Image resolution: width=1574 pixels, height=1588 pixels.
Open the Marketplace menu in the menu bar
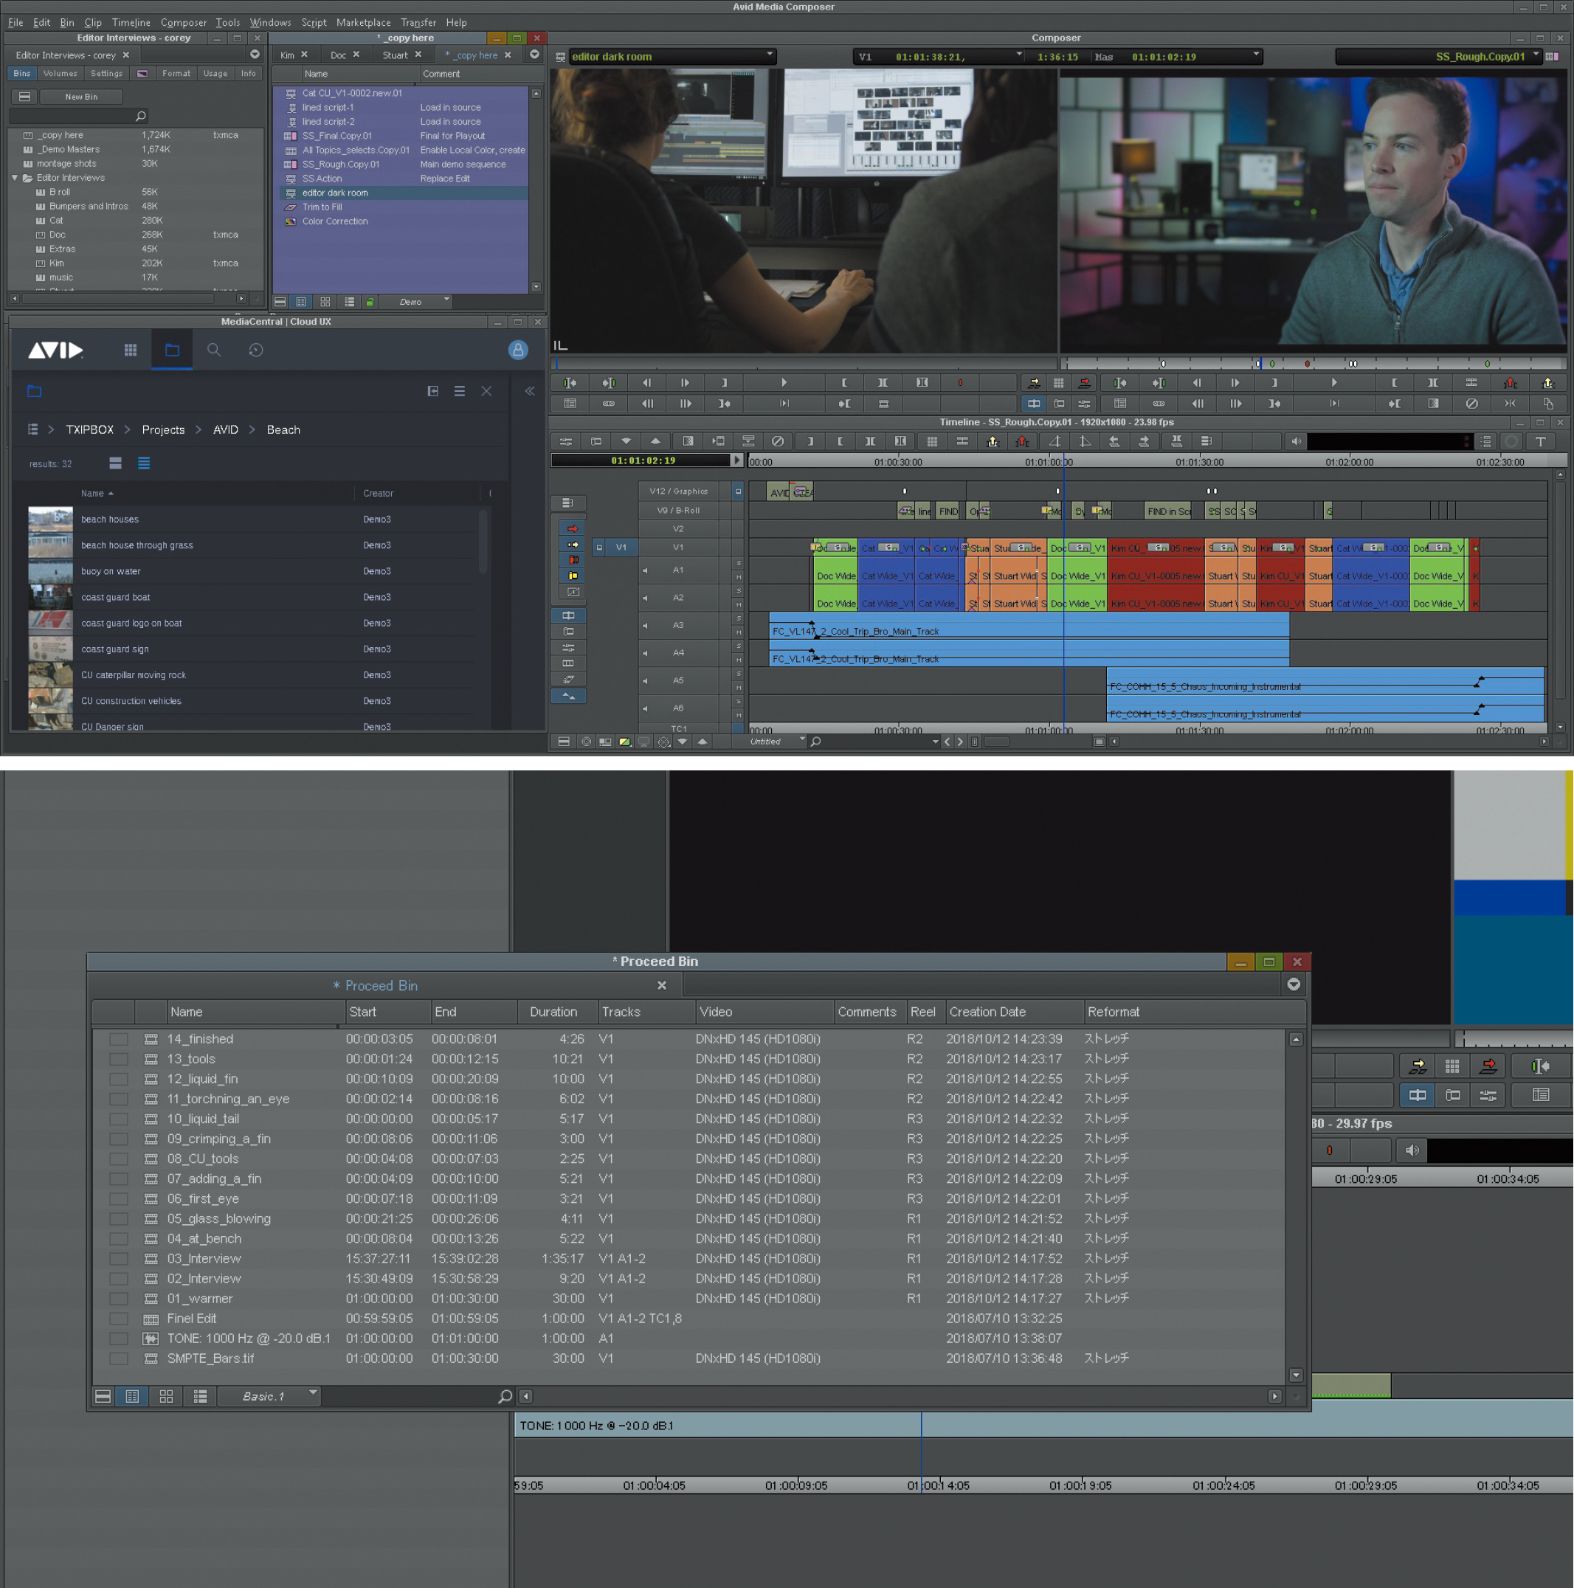coord(363,22)
